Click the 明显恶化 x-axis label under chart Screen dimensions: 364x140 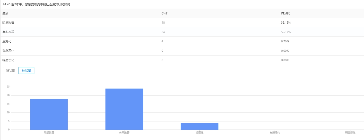(x=350, y=132)
